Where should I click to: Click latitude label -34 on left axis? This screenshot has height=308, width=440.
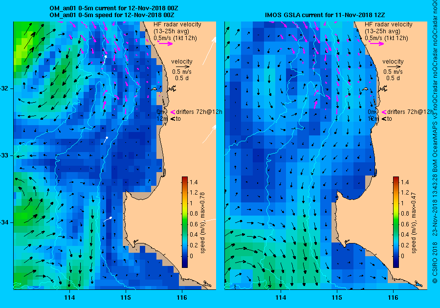[x=4, y=223]
